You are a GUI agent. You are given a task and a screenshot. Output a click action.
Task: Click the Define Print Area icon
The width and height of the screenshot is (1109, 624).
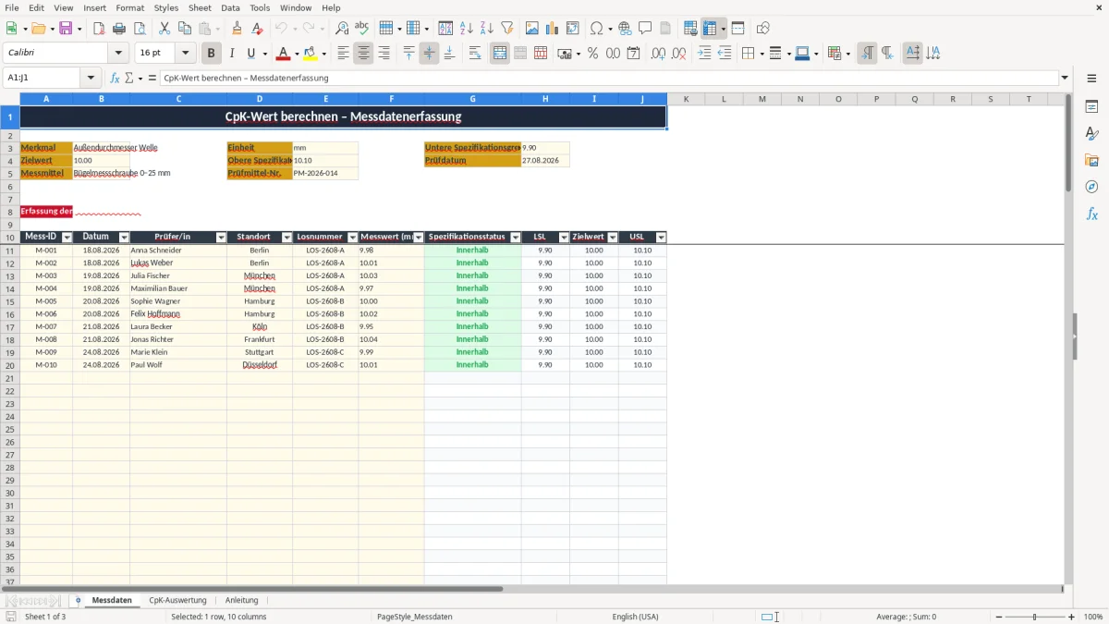click(689, 29)
